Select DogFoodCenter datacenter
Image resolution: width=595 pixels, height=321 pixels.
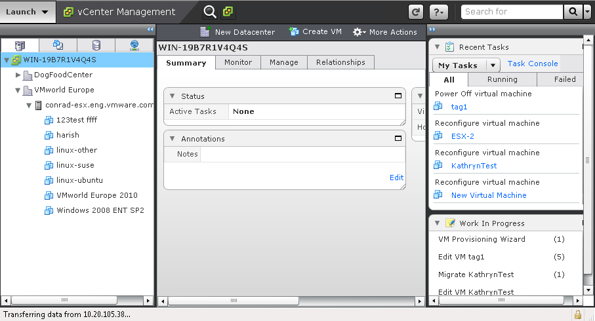[x=63, y=75]
